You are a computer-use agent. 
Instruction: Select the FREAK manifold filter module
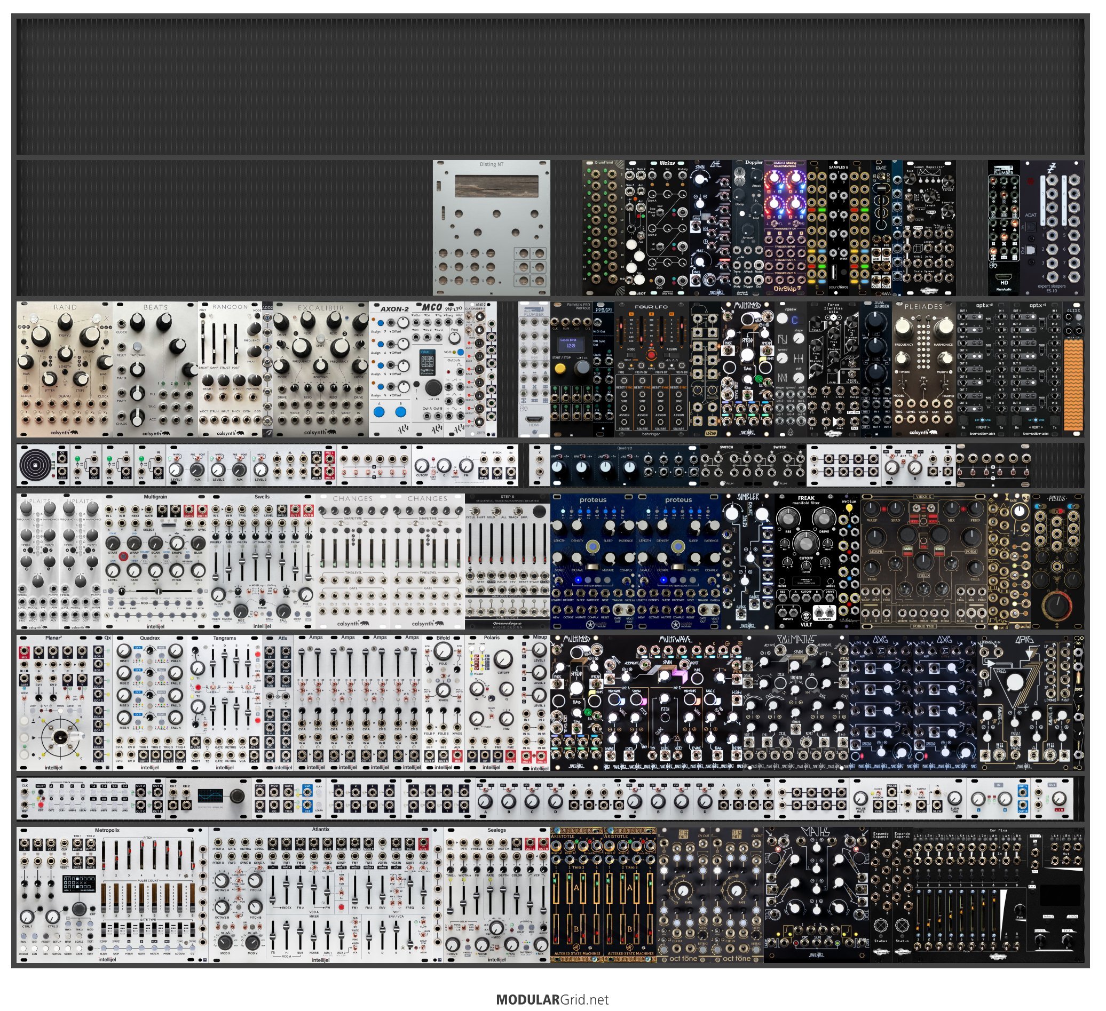(807, 561)
